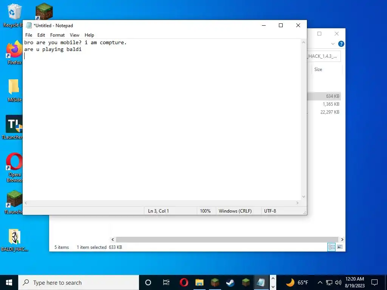Open Notepad Help menu
Image resolution: width=387 pixels, height=290 pixels.
click(x=89, y=35)
